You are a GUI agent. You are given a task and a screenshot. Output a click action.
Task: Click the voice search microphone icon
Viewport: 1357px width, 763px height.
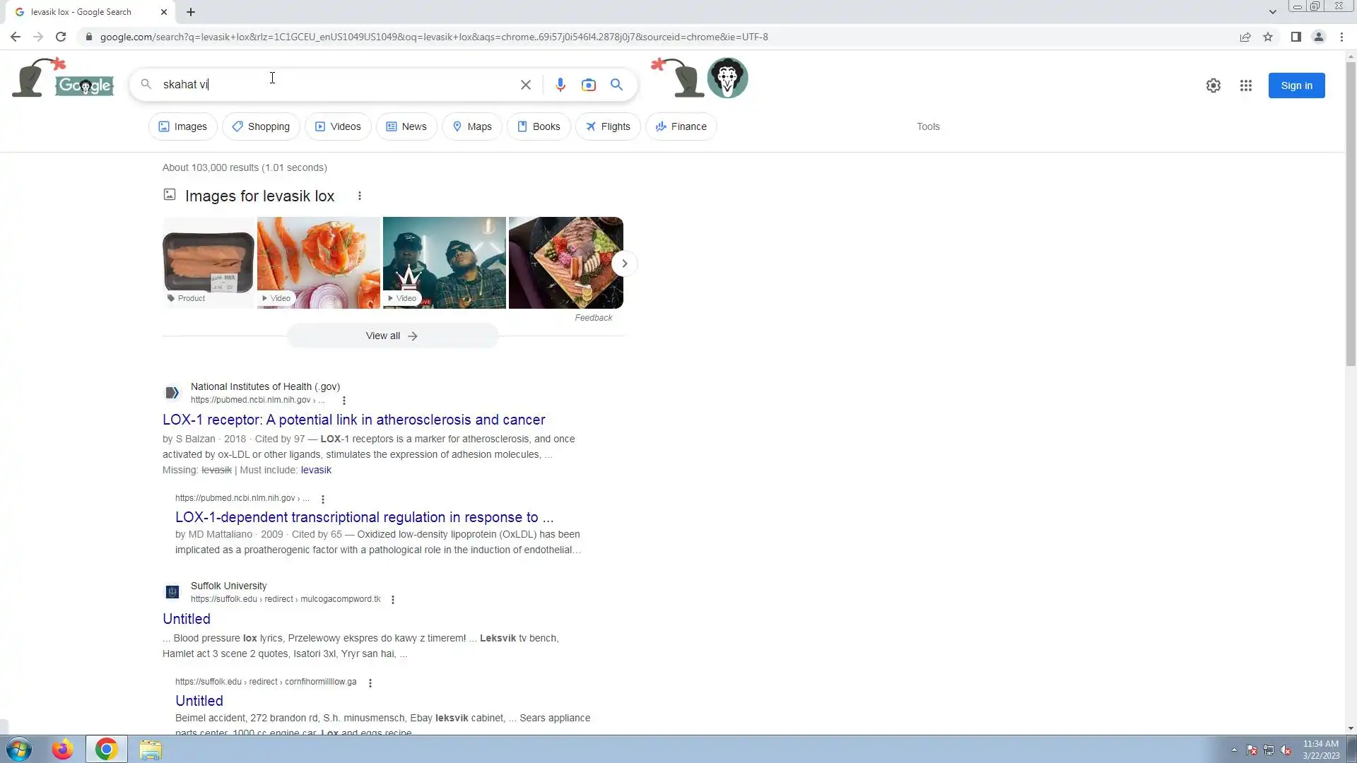click(560, 85)
